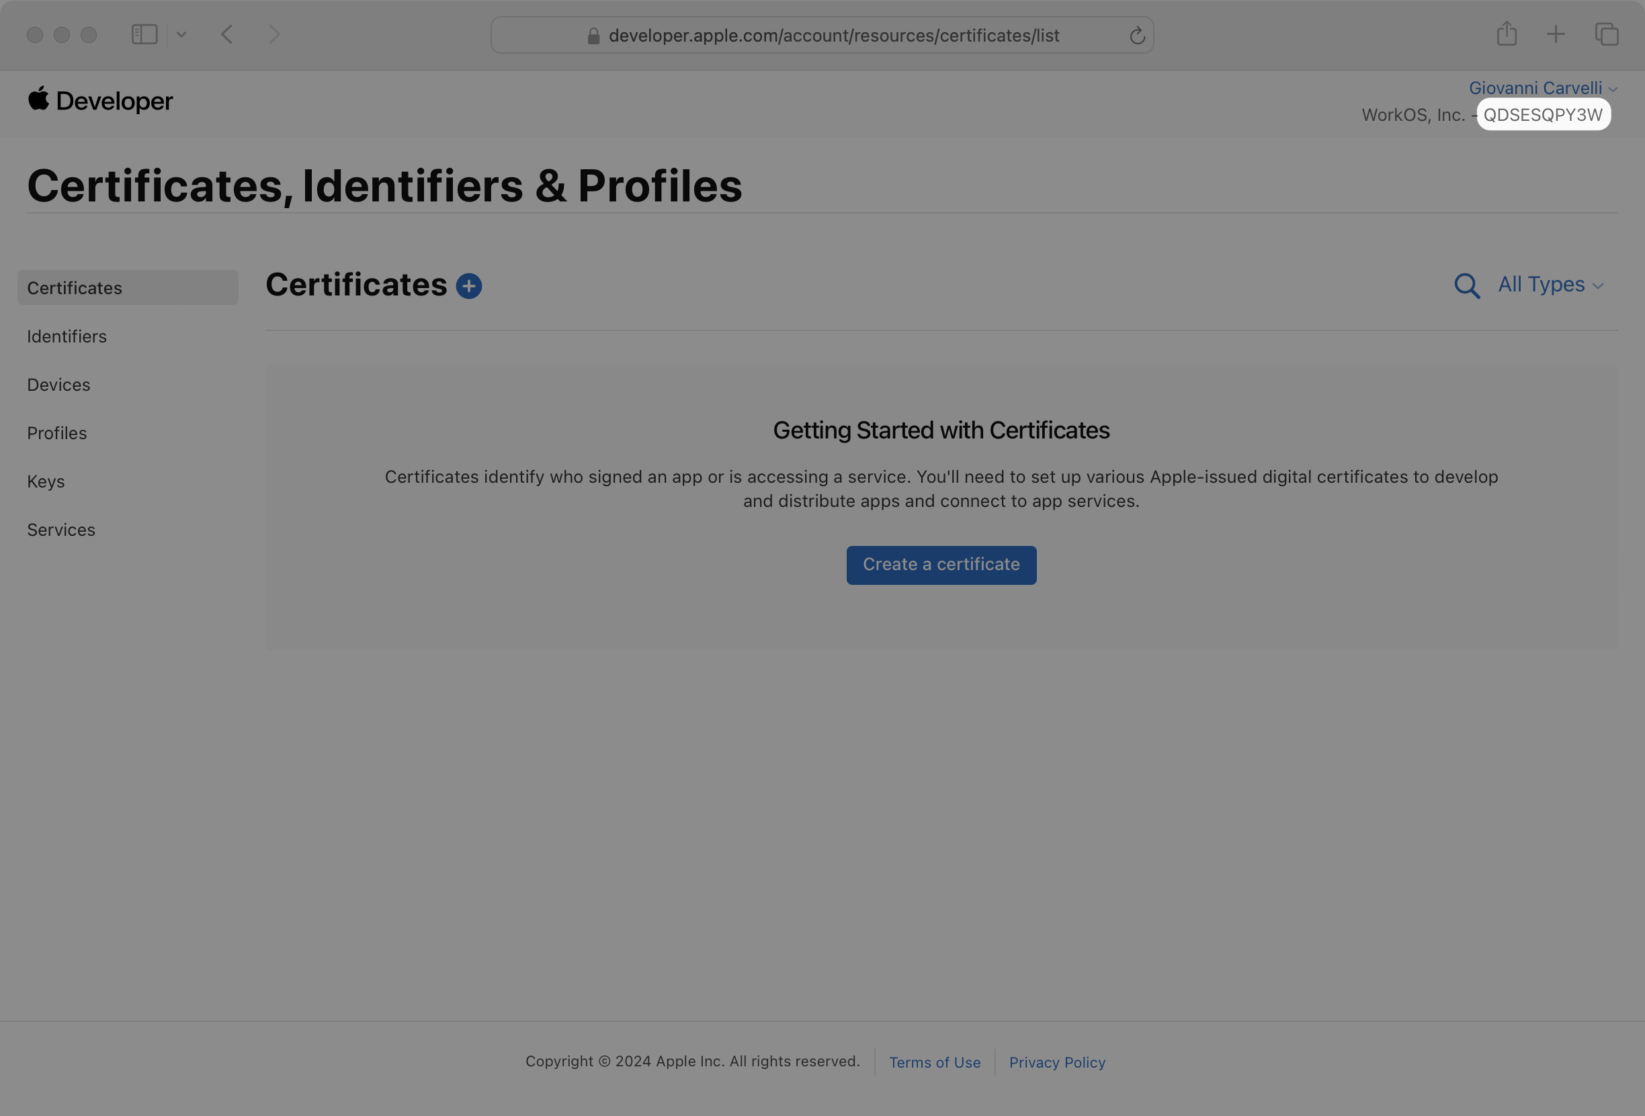Expand the sidebar options chevron
The image size is (1645, 1116).
(181, 34)
